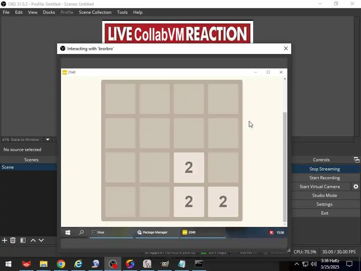Open Studio Mode
This screenshot has height=271, width=361.
point(324,195)
